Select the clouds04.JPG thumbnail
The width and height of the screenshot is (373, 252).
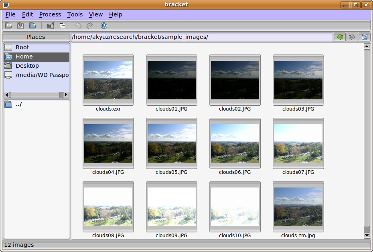pyautogui.click(x=108, y=143)
